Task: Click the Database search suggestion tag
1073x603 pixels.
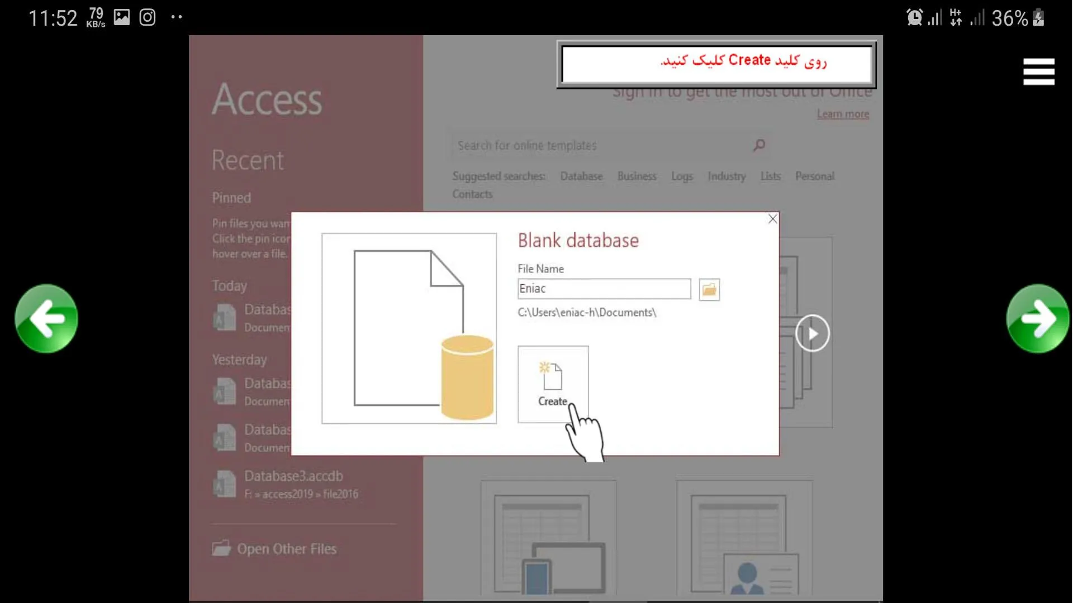Action: pos(581,175)
